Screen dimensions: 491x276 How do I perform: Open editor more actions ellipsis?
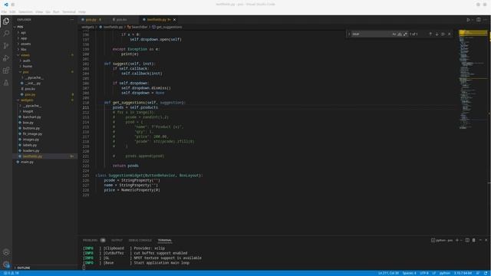coord(486,20)
